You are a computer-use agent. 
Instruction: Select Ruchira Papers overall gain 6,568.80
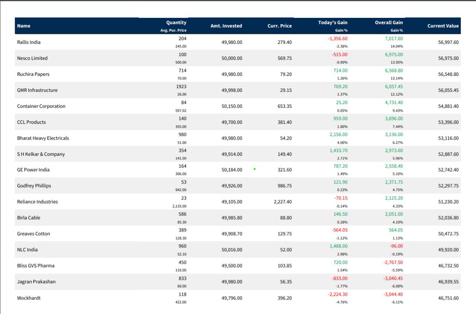[x=394, y=71]
